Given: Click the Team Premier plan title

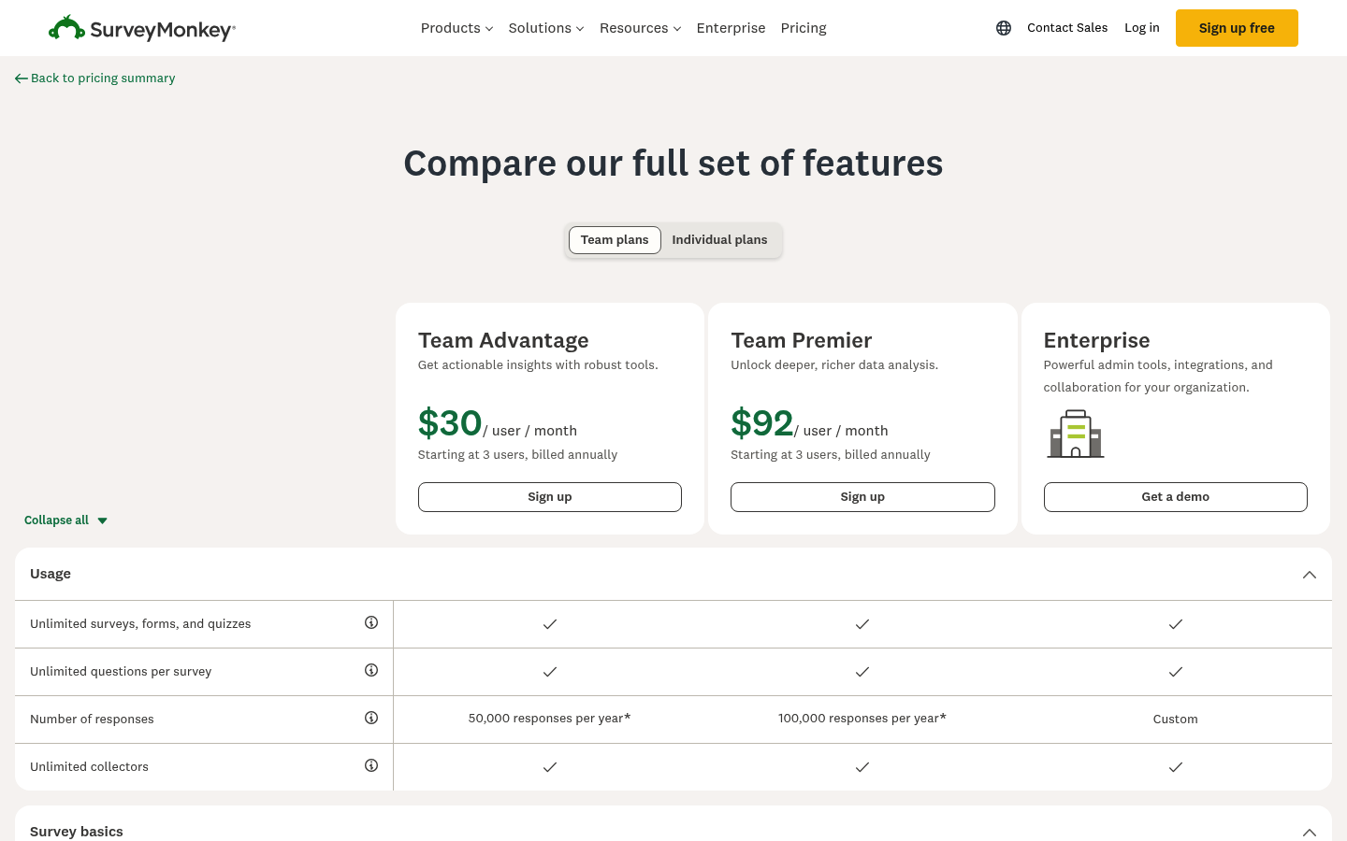Looking at the screenshot, I should click(x=802, y=340).
